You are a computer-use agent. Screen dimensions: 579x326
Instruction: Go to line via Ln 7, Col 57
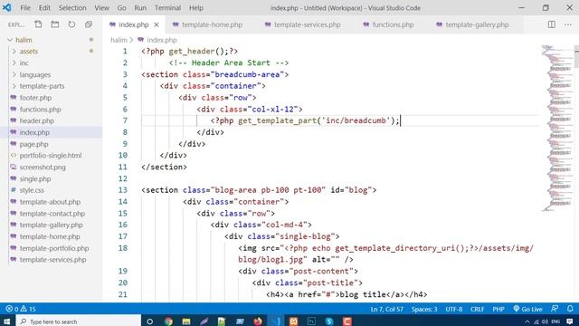click(x=387, y=309)
